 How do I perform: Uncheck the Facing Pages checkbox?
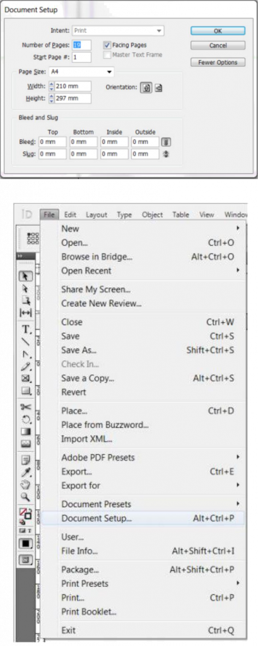pyautogui.click(x=107, y=45)
